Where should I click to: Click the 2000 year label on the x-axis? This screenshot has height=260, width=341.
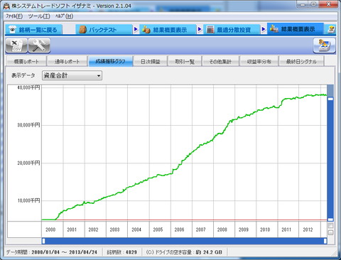point(50,229)
